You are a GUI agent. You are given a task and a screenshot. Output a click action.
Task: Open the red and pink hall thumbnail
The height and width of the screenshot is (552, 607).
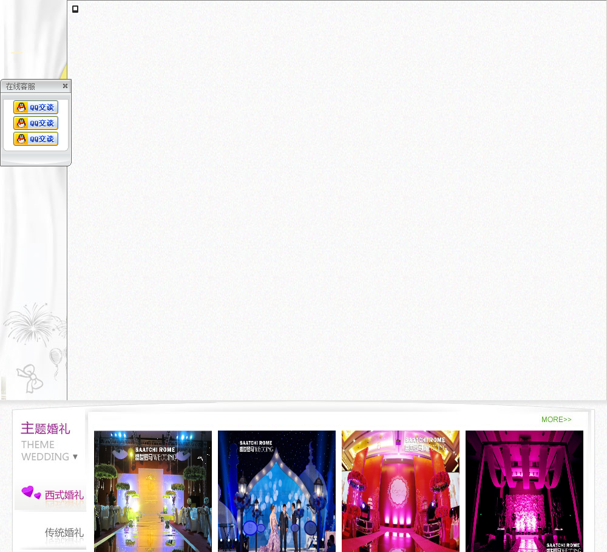coord(401,491)
